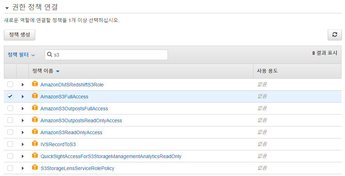Check the QuickSightAccessForS3StorageManagementAnalyticsReadOnly checkbox
Screen dimensions: 345x176
pos(10,156)
